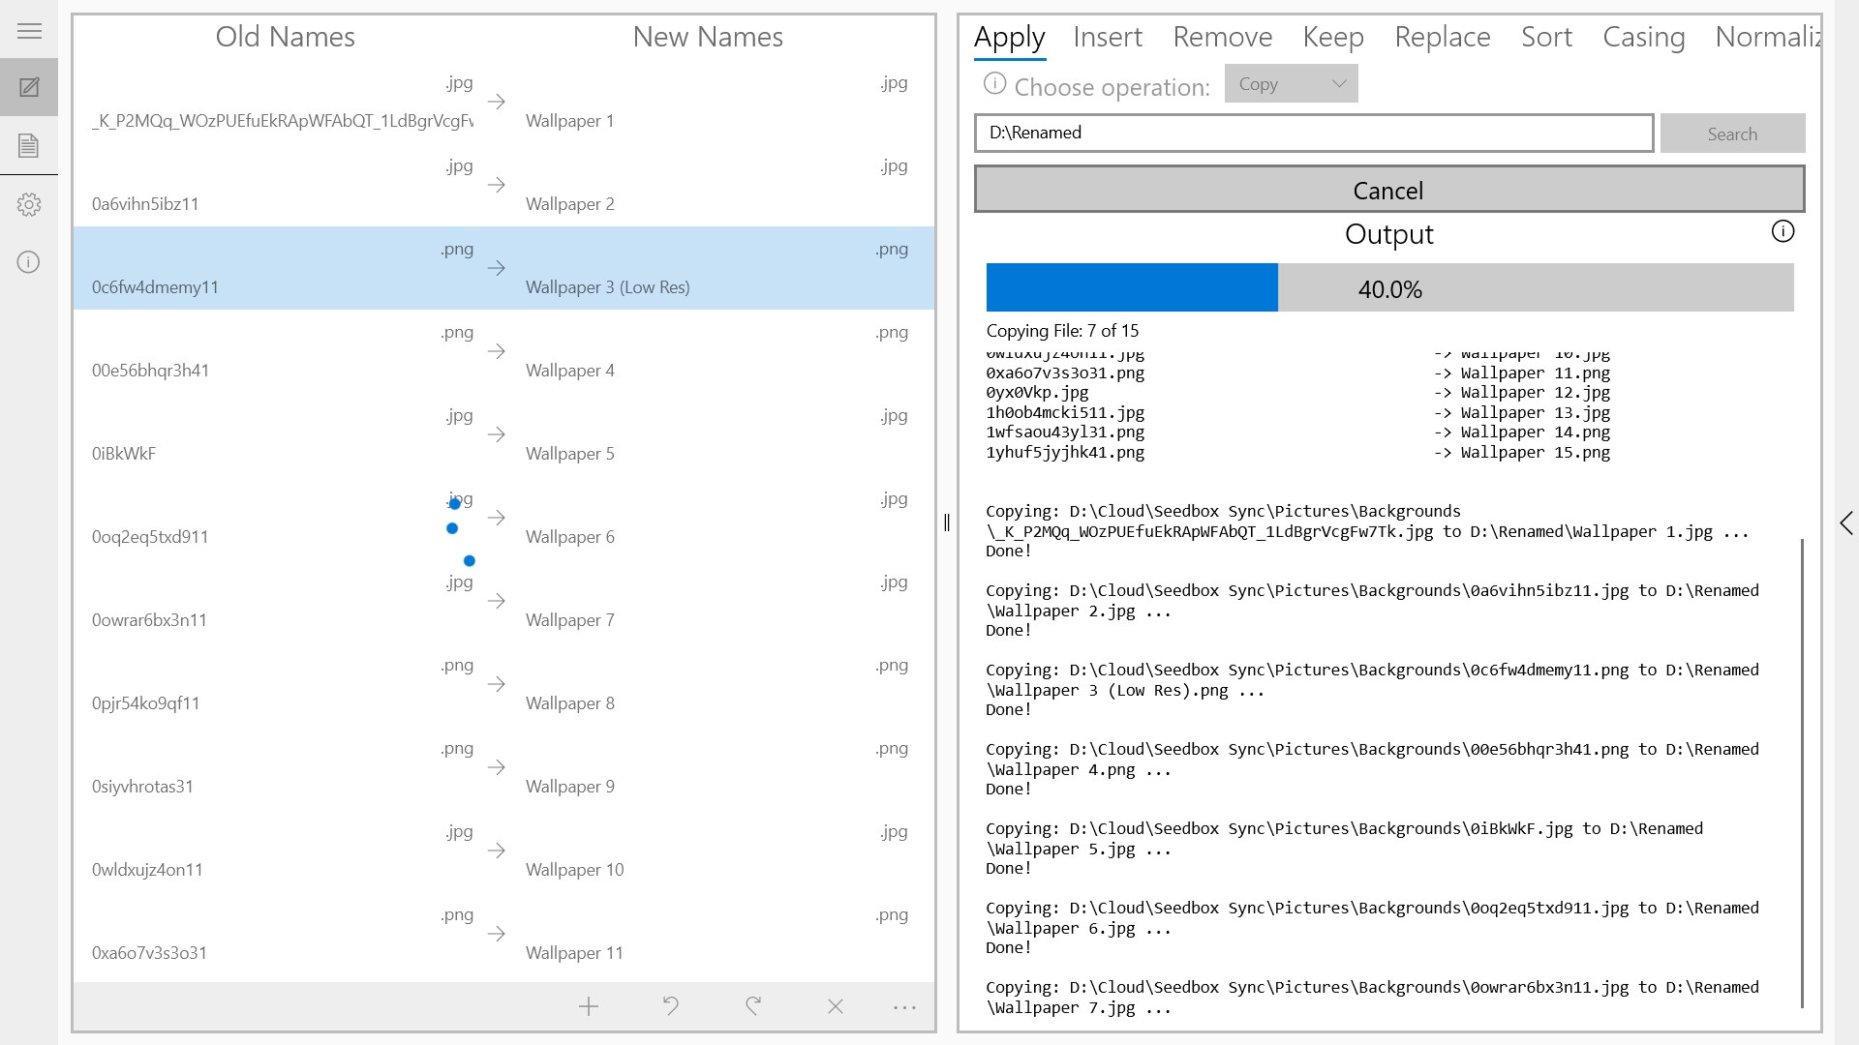Add files with the plus icon
1859x1045 pixels.
589,1007
